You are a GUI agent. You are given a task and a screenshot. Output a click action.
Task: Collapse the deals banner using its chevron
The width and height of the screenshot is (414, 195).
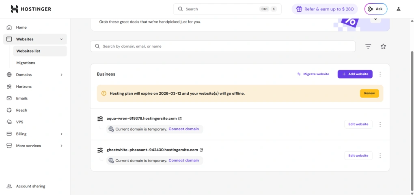[375, 19]
